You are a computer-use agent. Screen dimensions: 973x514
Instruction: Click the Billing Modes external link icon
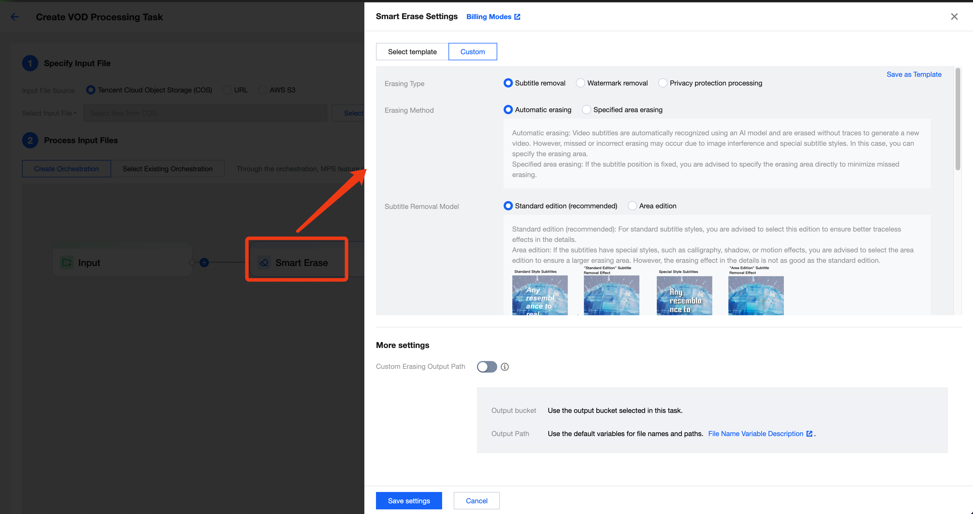(x=518, y=17)
